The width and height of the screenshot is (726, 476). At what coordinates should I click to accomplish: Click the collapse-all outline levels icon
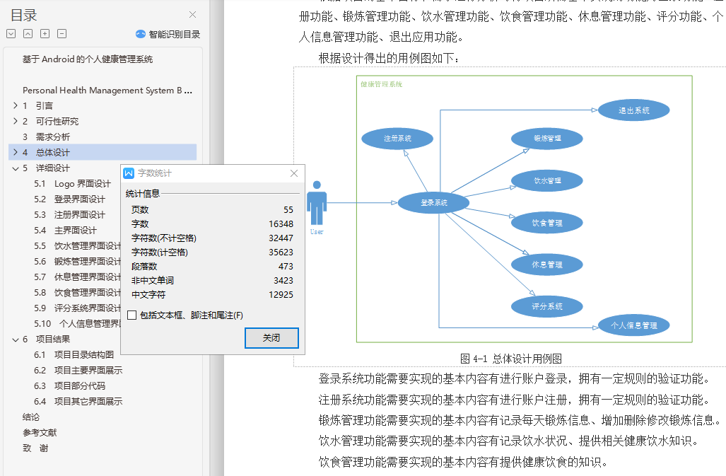coord(28,34)
